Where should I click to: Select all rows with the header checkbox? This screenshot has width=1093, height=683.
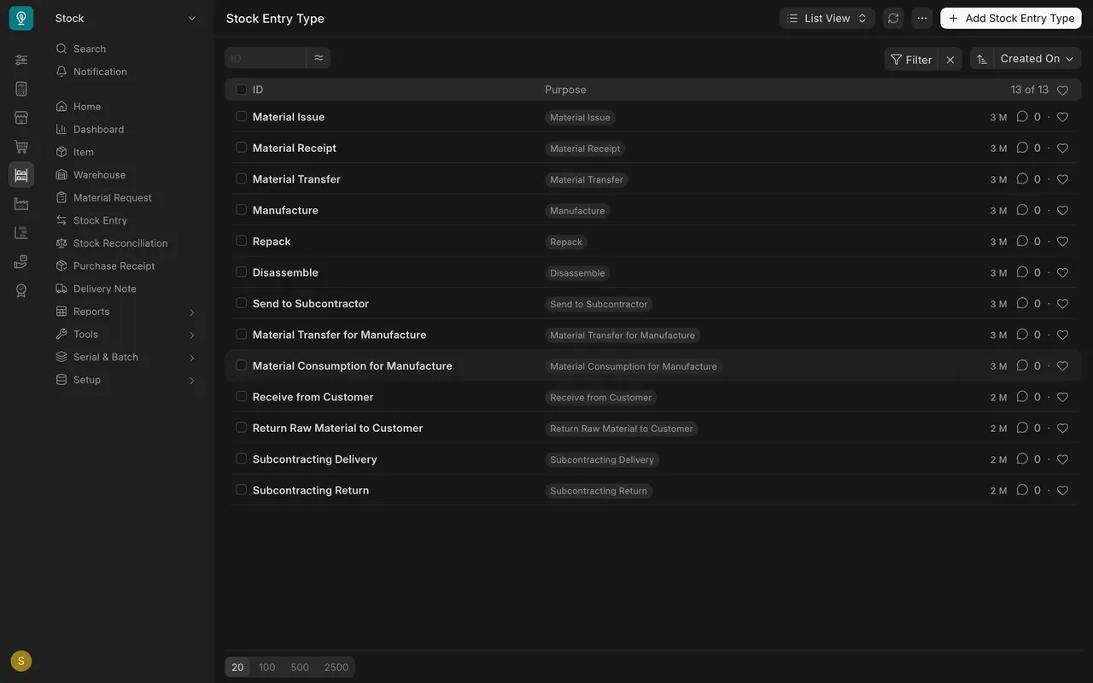(241, 90)
